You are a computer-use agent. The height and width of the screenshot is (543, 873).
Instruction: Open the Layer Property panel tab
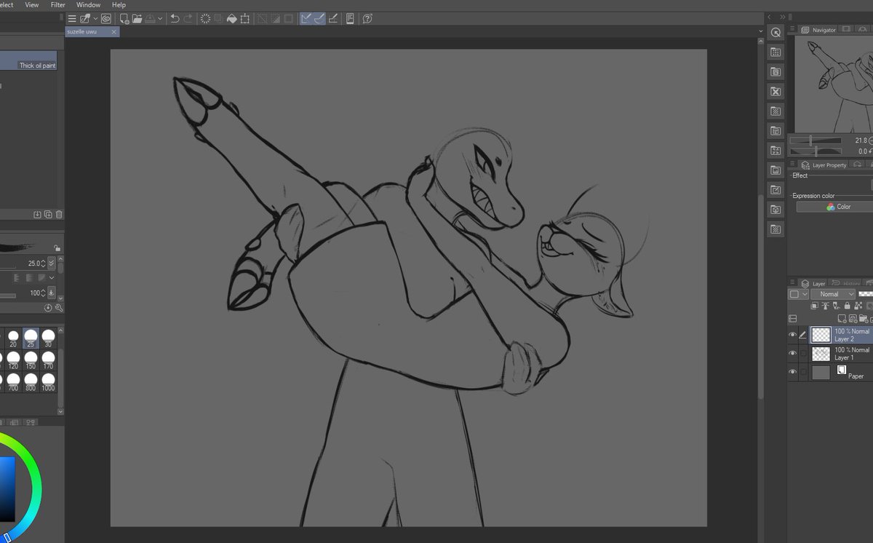coord(825,165)
